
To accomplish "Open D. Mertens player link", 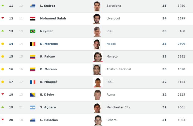I will click(x=49, y=44).
